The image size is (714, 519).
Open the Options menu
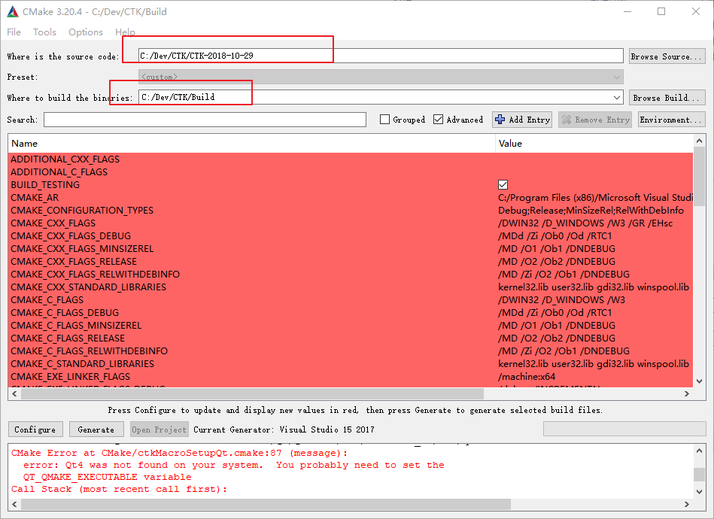[x=86, y=32]
